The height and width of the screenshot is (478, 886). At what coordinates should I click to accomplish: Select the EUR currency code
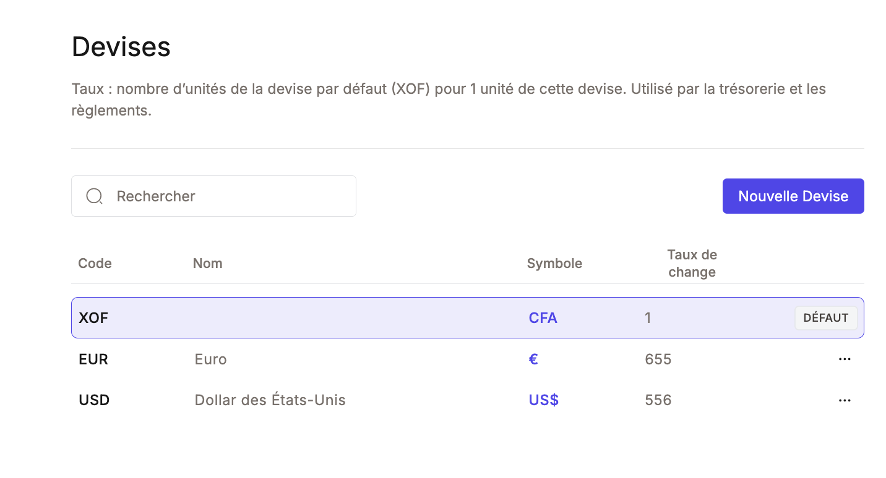(x=93, y=359)
